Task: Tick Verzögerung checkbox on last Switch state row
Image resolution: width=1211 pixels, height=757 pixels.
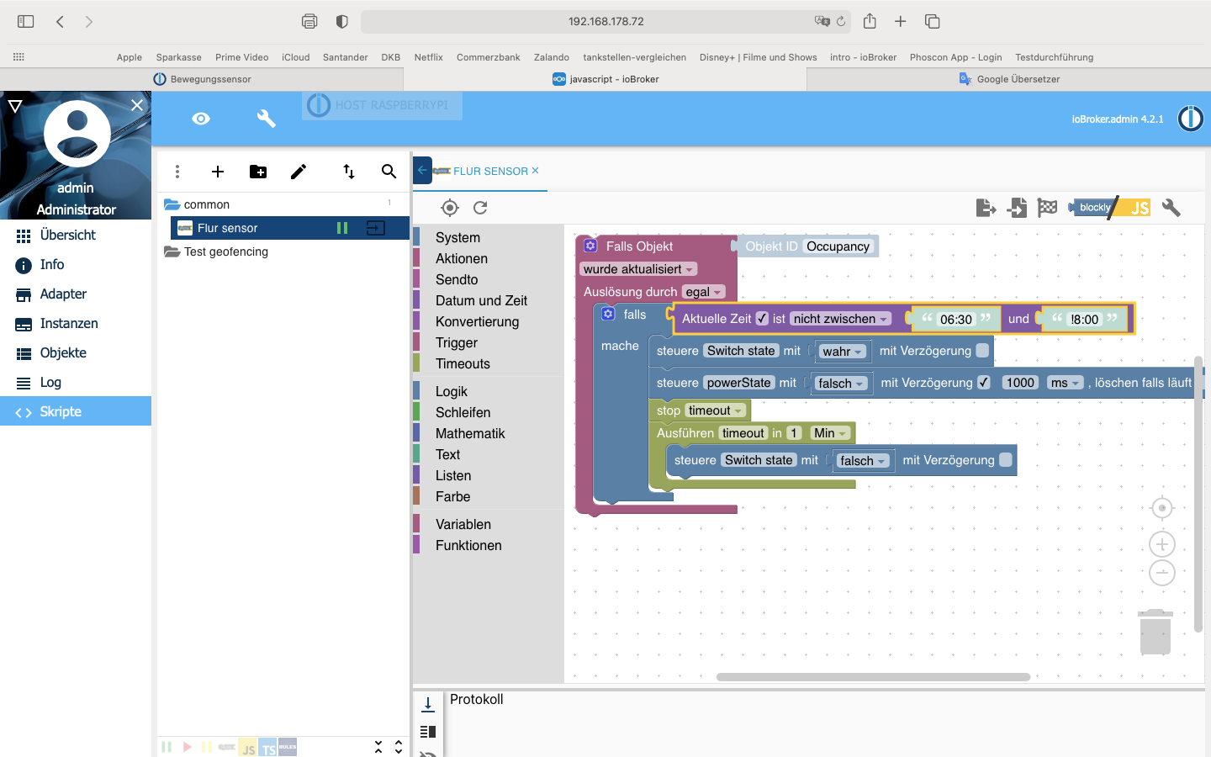Action: pos(1006,460)
